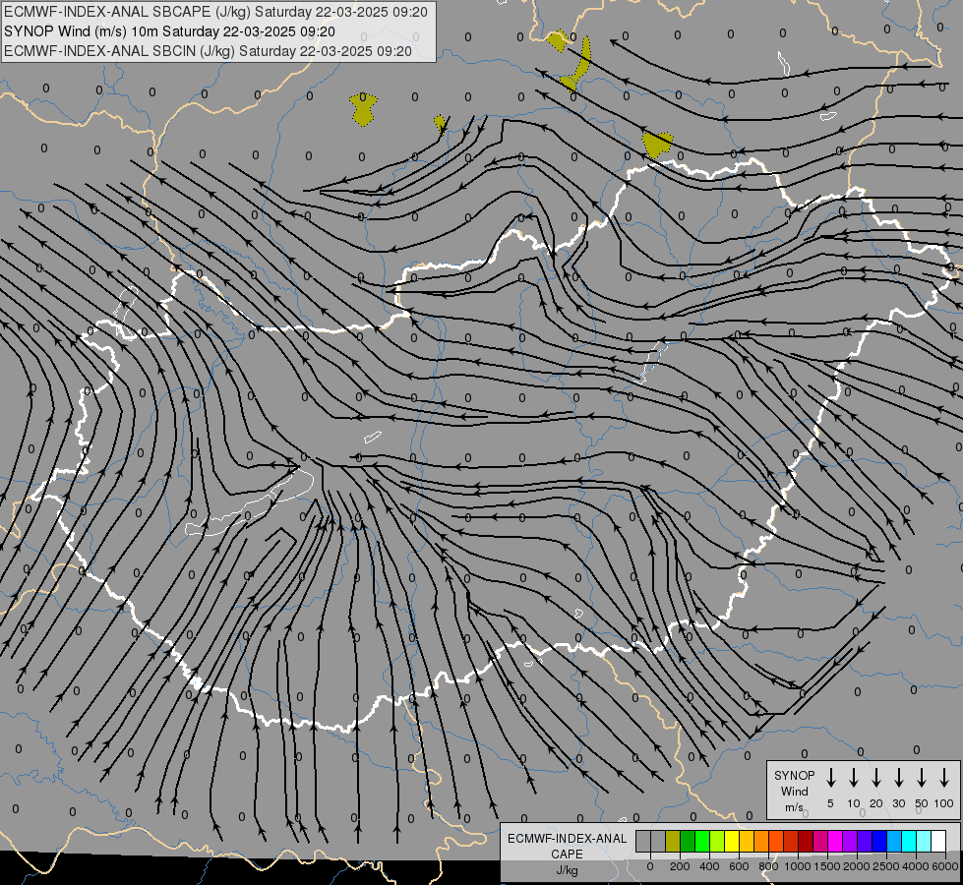Pick the bright green CAPE legend swatch
The height and width of the screenshot is (885, 963).
click(702, 841)
